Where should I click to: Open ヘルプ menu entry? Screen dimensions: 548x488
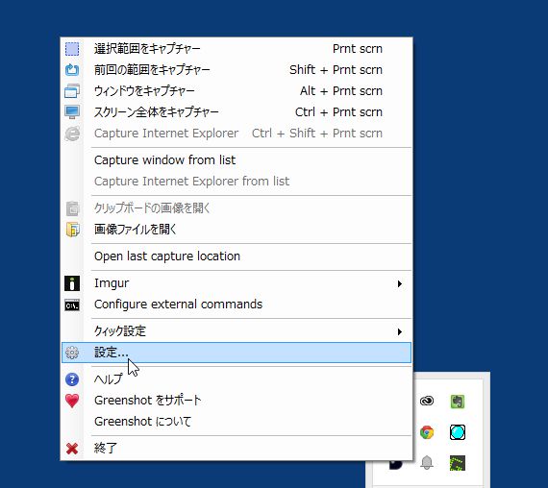(x=237, y=379)
